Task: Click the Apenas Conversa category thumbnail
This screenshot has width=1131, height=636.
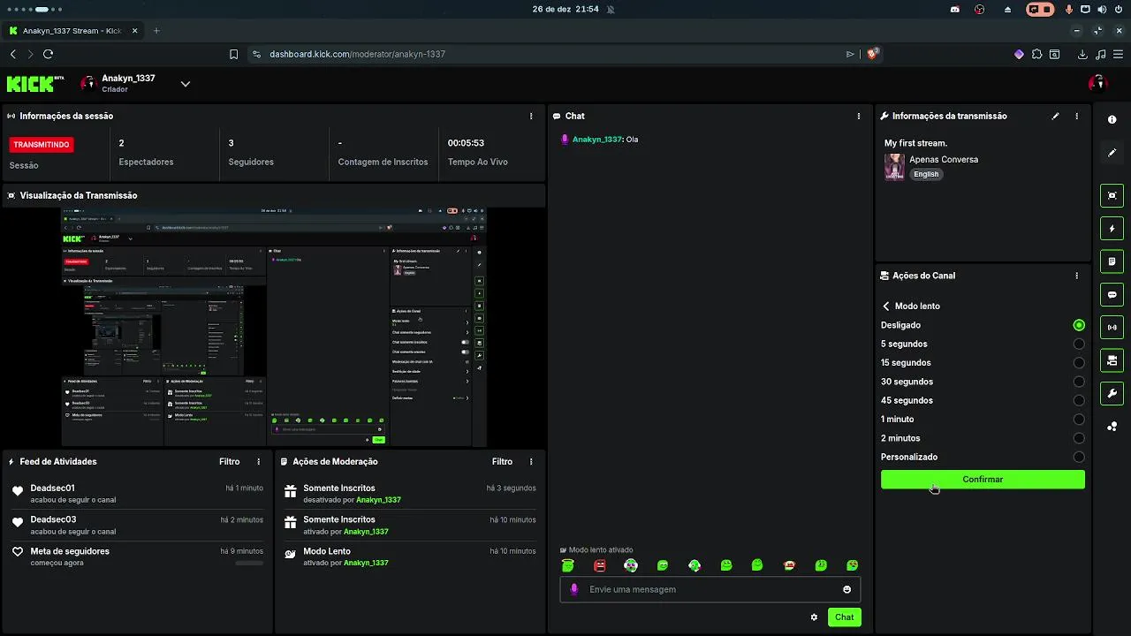Action: pos(894,167)
